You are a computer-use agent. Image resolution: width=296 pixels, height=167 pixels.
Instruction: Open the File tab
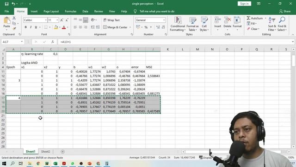pos(7,11)
